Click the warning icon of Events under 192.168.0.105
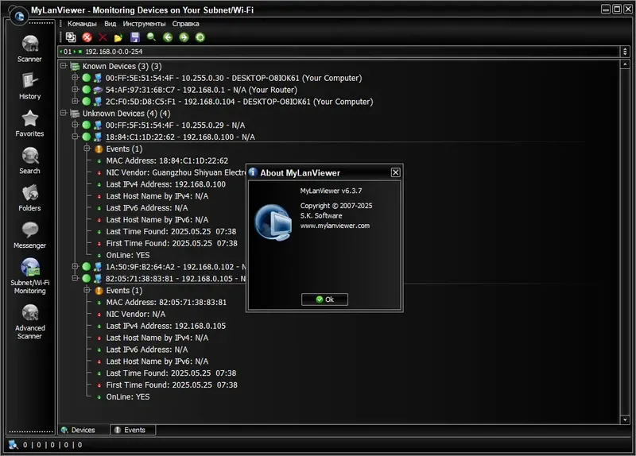Screen dimensions: 636x456 point(99,291)
